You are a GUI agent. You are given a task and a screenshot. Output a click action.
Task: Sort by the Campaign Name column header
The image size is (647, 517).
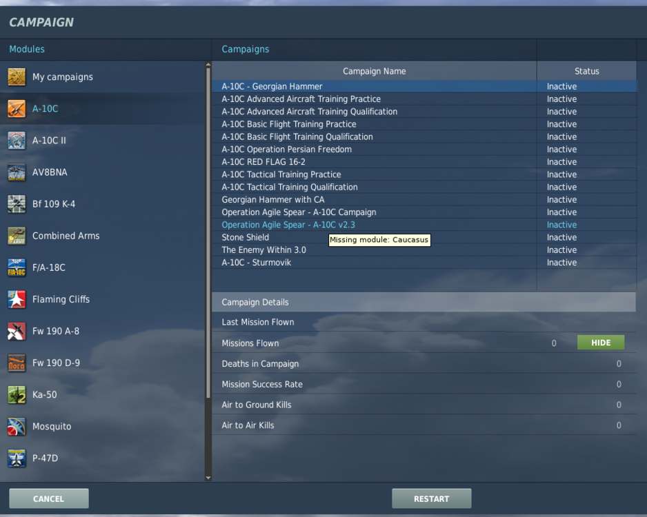point(375,71)
